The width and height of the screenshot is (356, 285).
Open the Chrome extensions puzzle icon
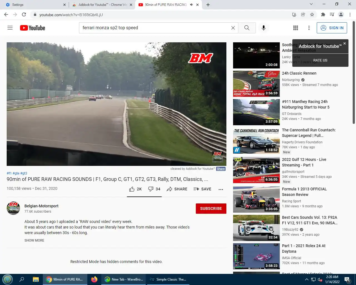tap(323, 14)
